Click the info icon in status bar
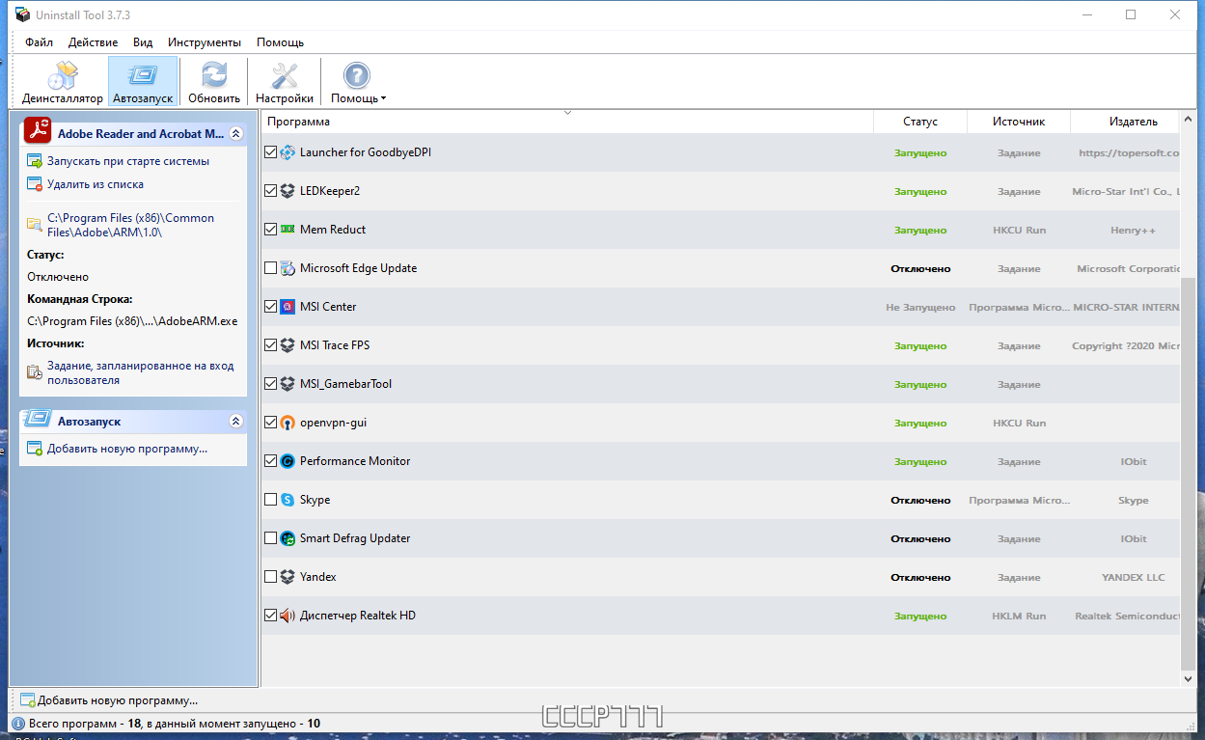The image size is (1205, 740). coord(18,723)
